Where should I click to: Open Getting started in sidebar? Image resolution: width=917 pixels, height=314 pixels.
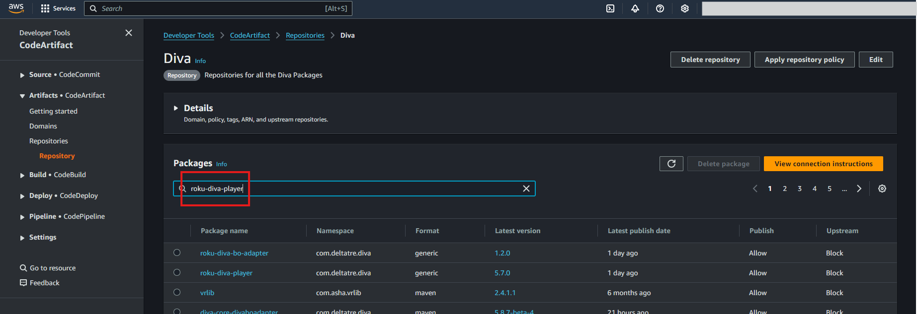point(53,111)
